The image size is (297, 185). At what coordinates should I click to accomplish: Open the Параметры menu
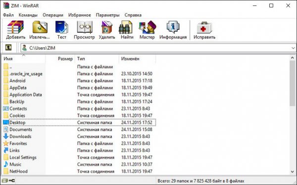click(x=107, y=15)
